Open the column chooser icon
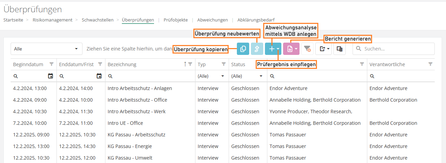 (x=339, y=49)
